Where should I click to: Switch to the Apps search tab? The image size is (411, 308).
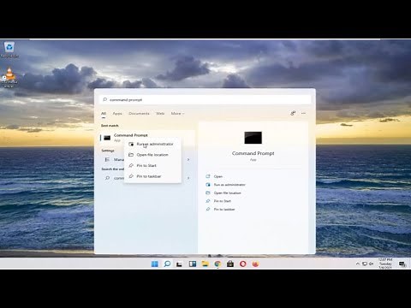[117, 114]
